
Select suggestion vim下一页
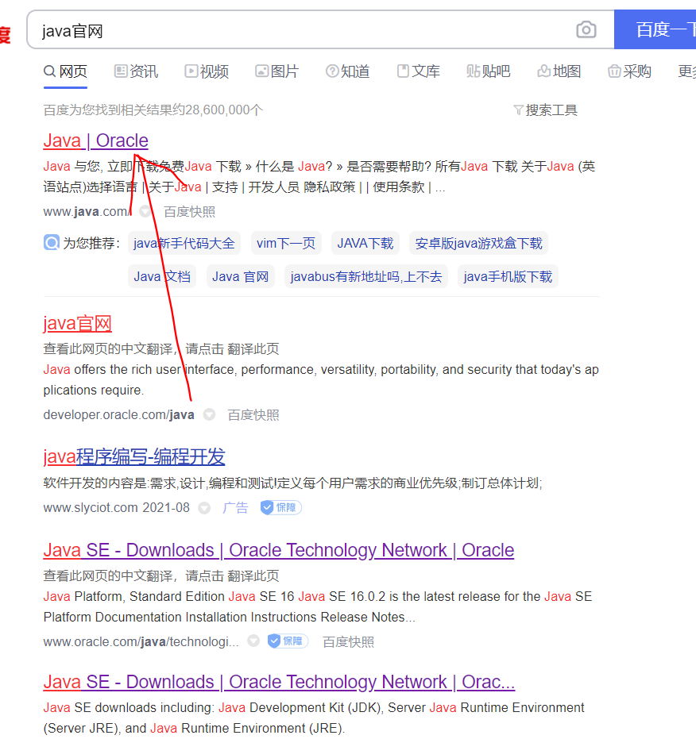[286, 243]
